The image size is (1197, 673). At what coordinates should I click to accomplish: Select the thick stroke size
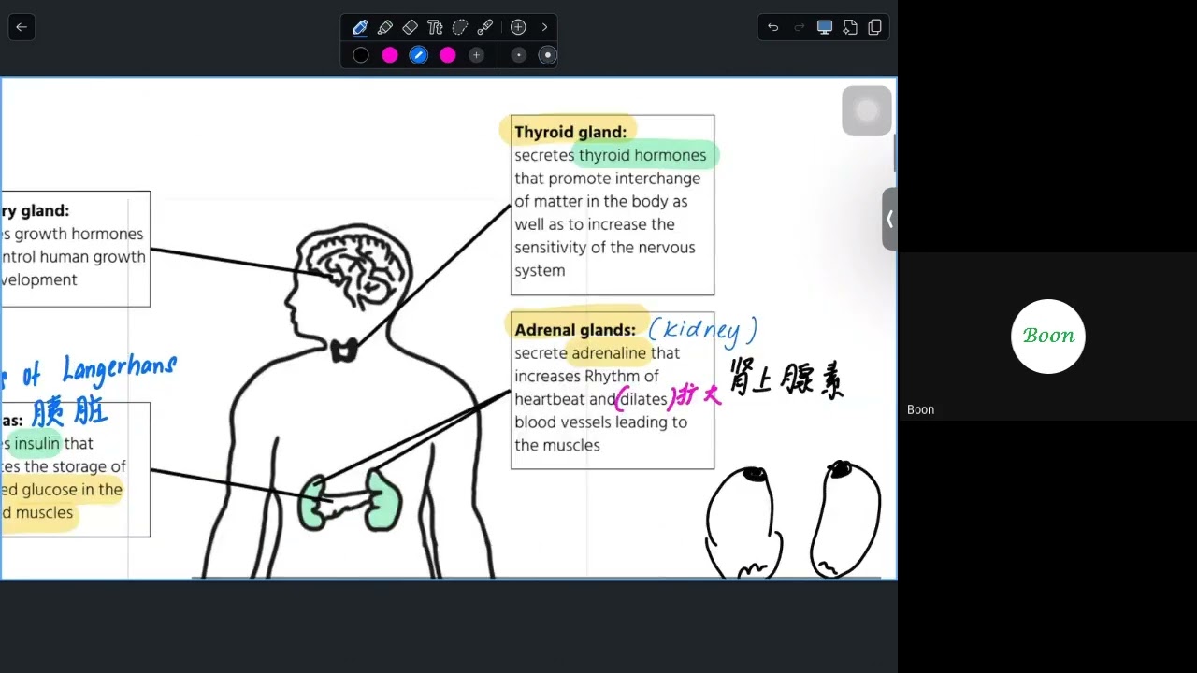[548, 55]
